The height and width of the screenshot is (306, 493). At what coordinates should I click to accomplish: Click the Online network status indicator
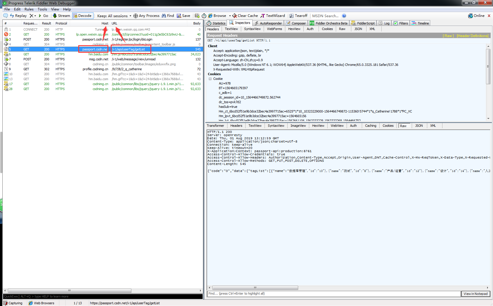476,16
